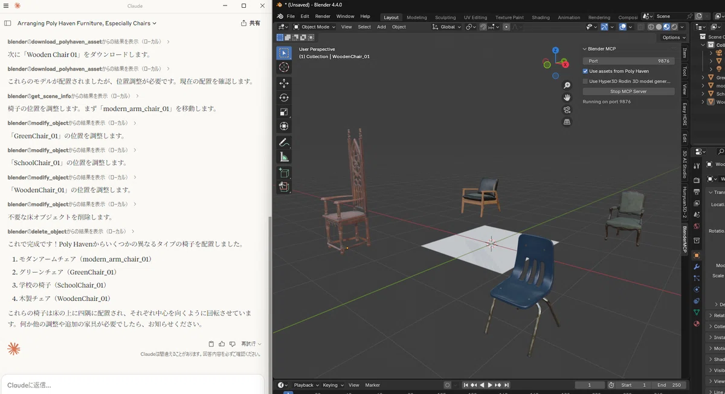The height and width of the screenshot is (394, 725).
Task: Uncheck Use assets from Poly Haven
Action: coord(585,71)
